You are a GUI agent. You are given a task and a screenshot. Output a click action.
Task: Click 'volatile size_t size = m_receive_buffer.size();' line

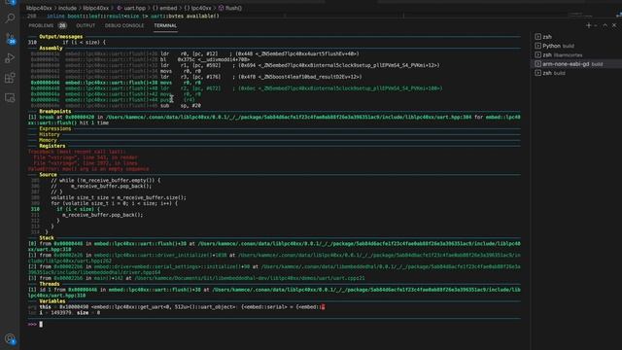pos(119,197)
